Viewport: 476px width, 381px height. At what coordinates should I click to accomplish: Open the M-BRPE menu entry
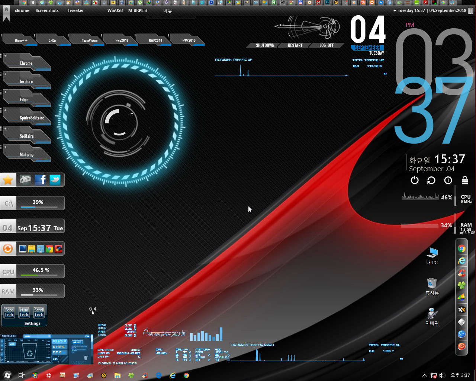(138, 10)
